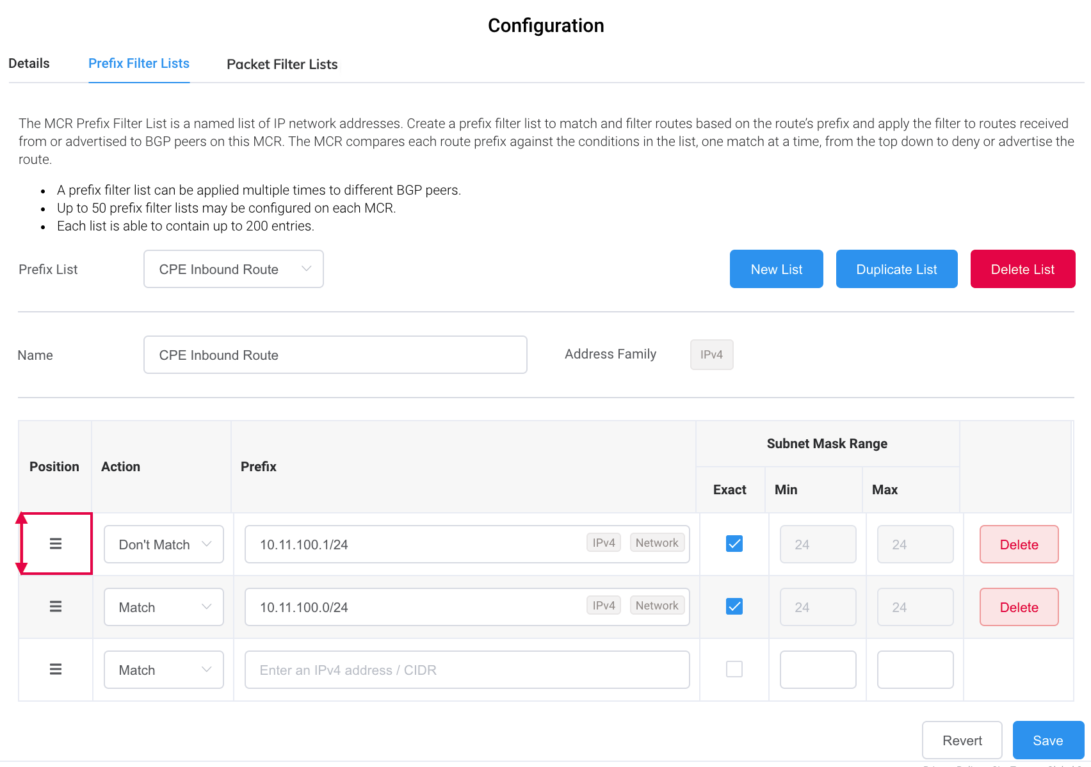Uncheck Exact checkbox for 10.11.100.1/24

click(x=734, y=544)
